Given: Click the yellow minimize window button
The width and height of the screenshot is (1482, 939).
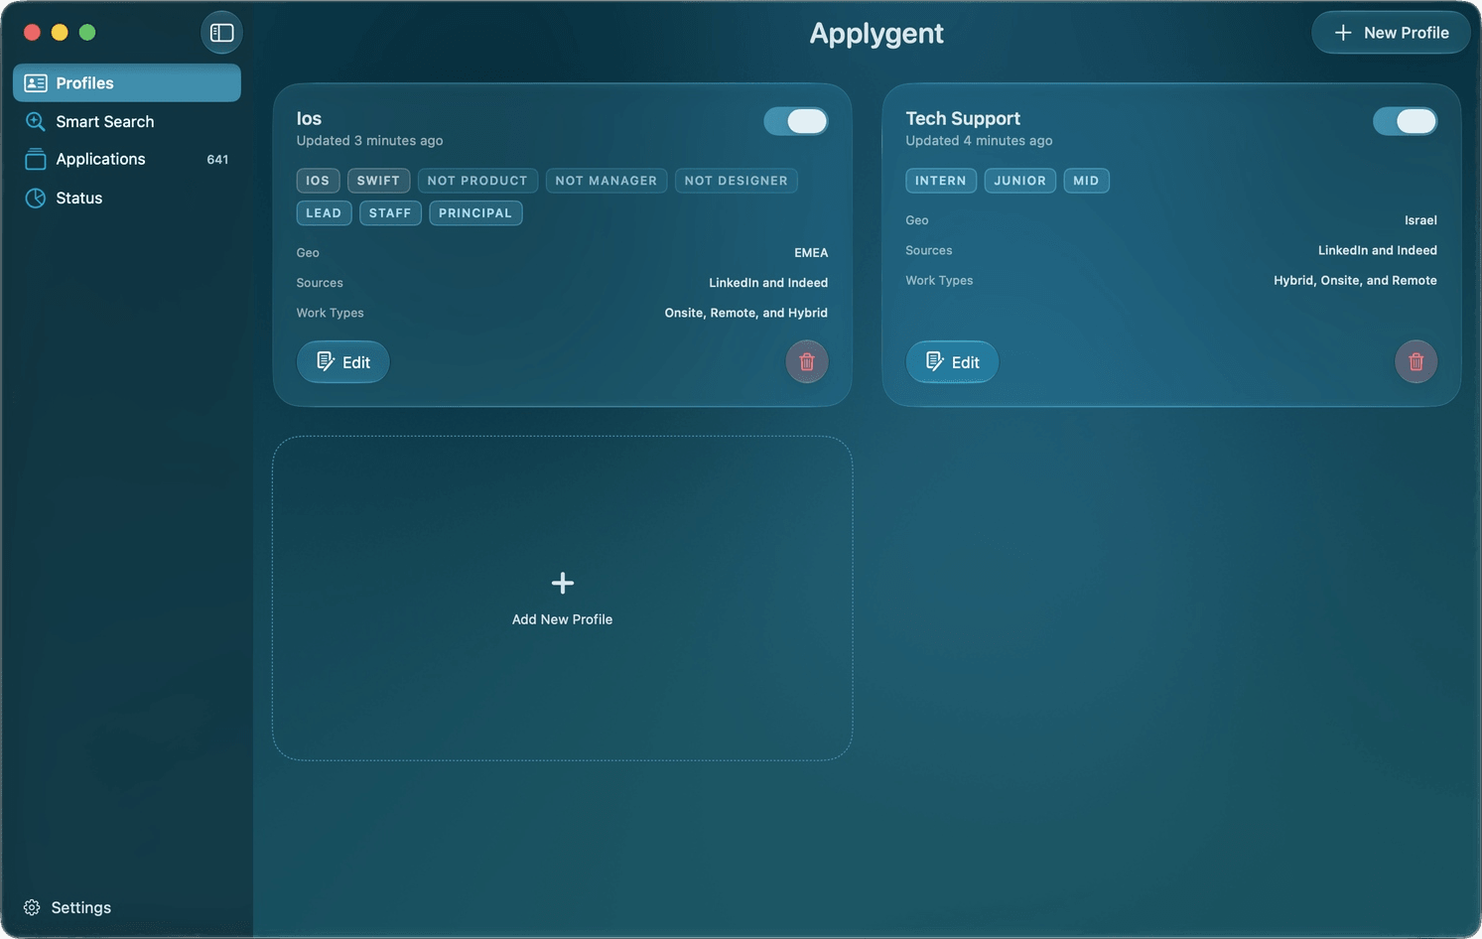Looking at the screenshot, I should (60, 33).
